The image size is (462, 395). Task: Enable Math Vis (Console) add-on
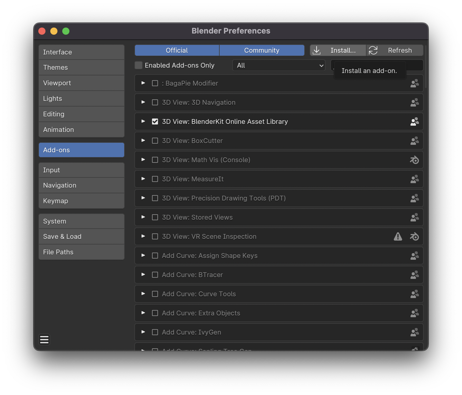[x=155, y=160]
